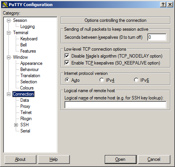Viewport: 175px width, 167px height.
Task: Collapse the Connection tree node
Action: (8, 94)
